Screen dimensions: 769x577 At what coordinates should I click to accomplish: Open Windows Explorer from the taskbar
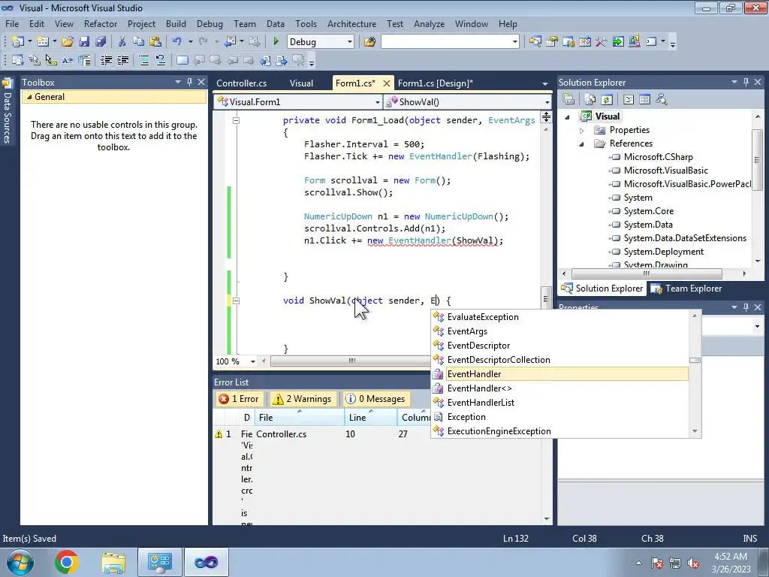coord(113,562)
